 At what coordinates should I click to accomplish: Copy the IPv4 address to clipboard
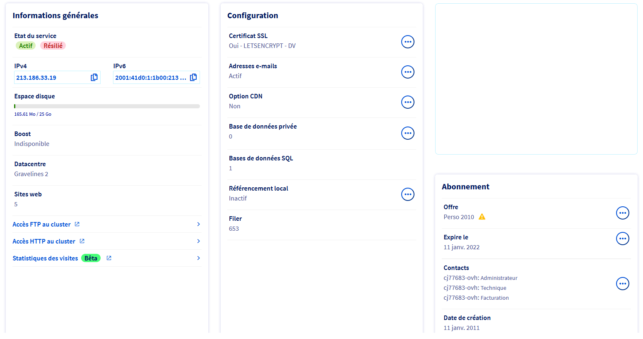pyautogui.click(x=94, y=77)
